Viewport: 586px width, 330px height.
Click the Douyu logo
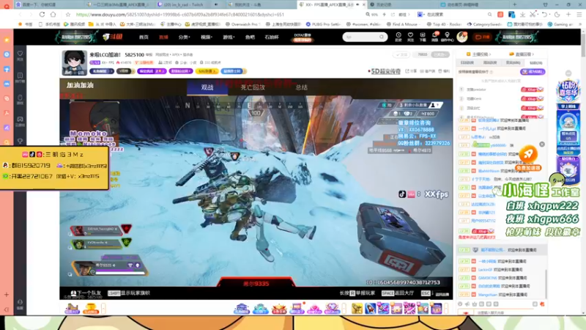(x=113, y=37)
